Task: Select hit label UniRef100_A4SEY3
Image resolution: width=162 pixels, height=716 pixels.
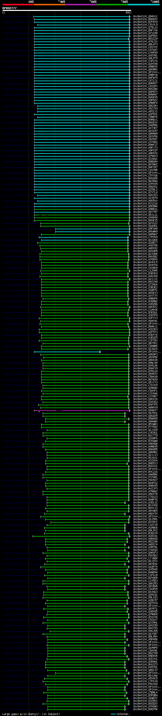Action: (145, 293)
